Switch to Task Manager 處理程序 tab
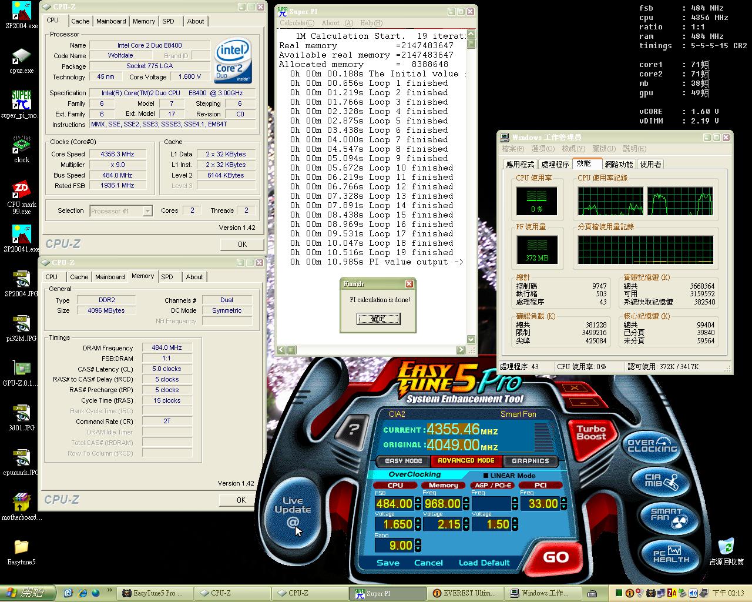This screenshot has height=602, width=752. (555, 165)
